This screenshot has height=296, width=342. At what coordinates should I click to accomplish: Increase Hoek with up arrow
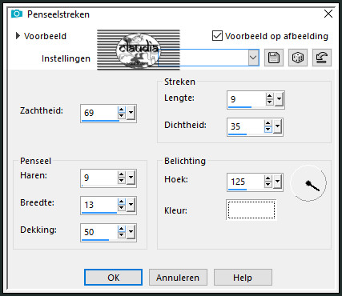268,179
